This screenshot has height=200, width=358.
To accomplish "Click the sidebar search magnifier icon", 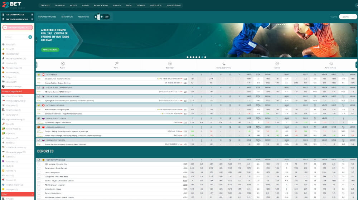I will click(x=30, y=37).
